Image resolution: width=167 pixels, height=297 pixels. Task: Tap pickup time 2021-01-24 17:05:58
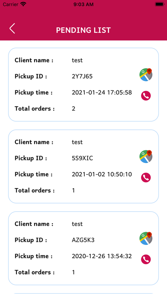click(102, 93)
